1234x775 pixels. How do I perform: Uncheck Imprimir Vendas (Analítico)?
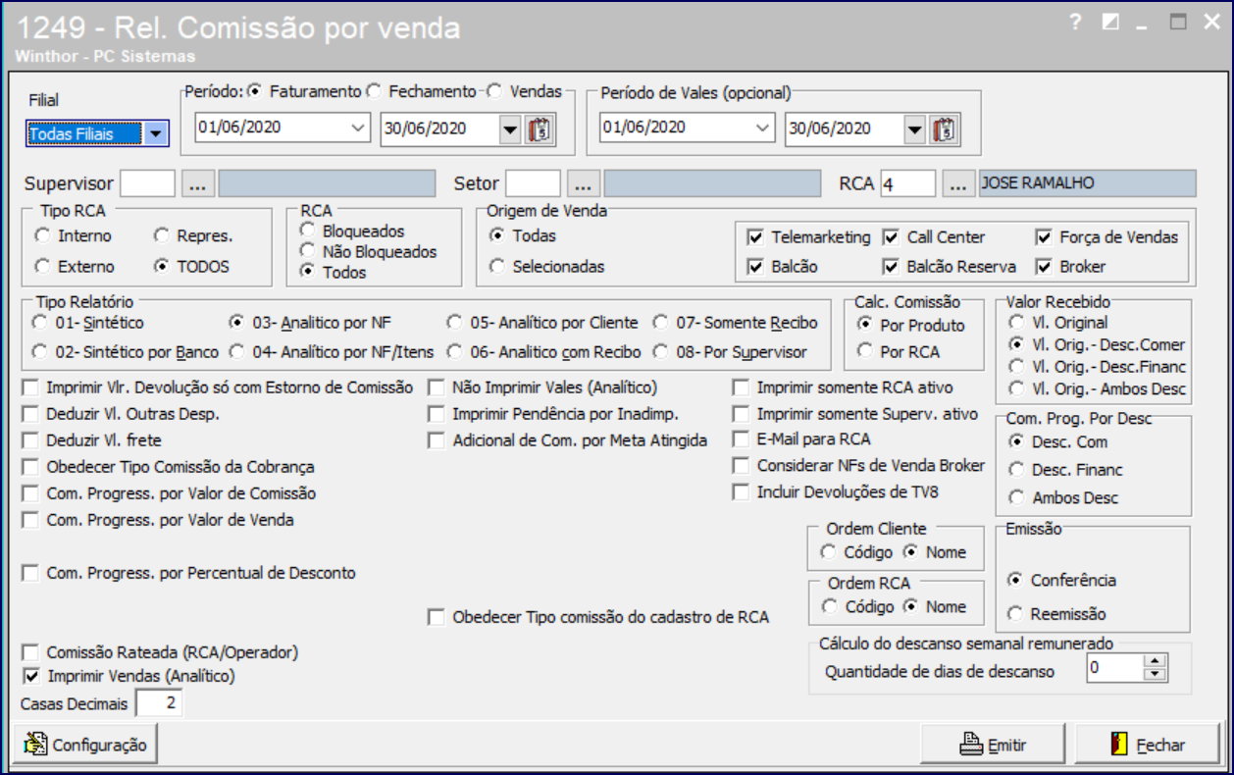click(30, 676)
